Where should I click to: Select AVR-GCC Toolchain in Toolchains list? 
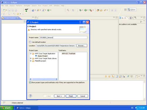point(69,54)
